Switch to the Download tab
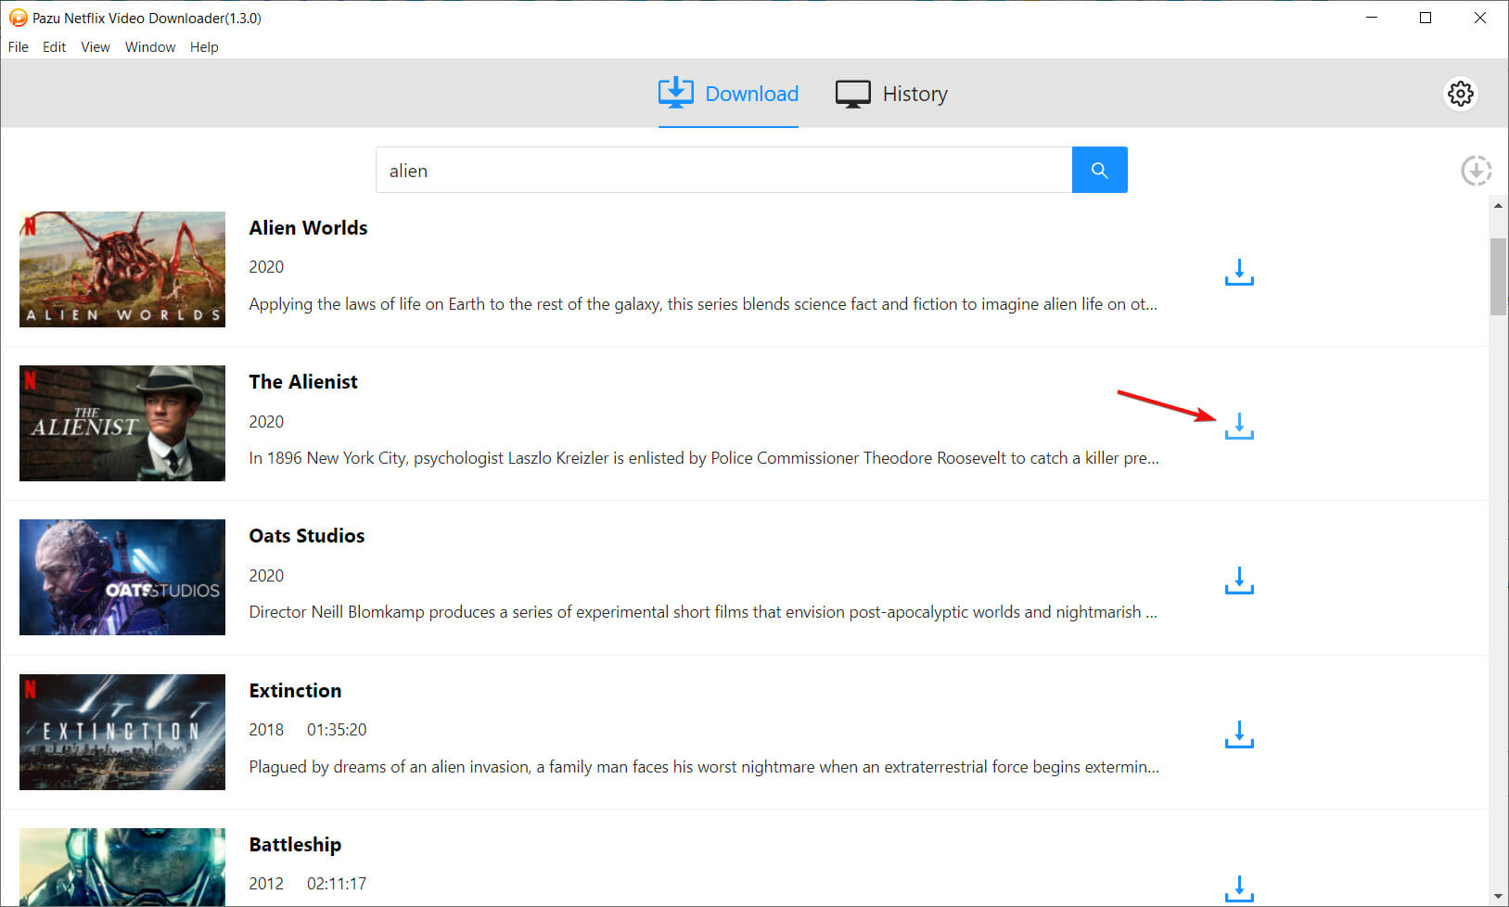 click(x=728, y=94)
